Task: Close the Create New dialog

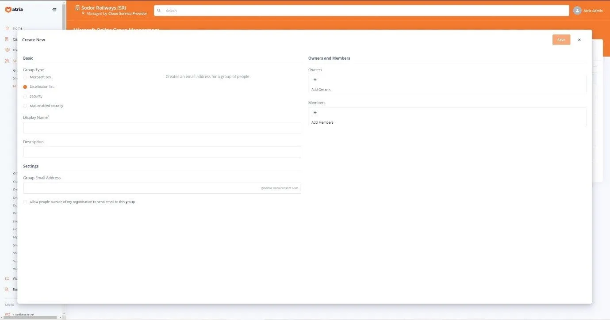Action: pyautogui.click(x=579, y=40)
